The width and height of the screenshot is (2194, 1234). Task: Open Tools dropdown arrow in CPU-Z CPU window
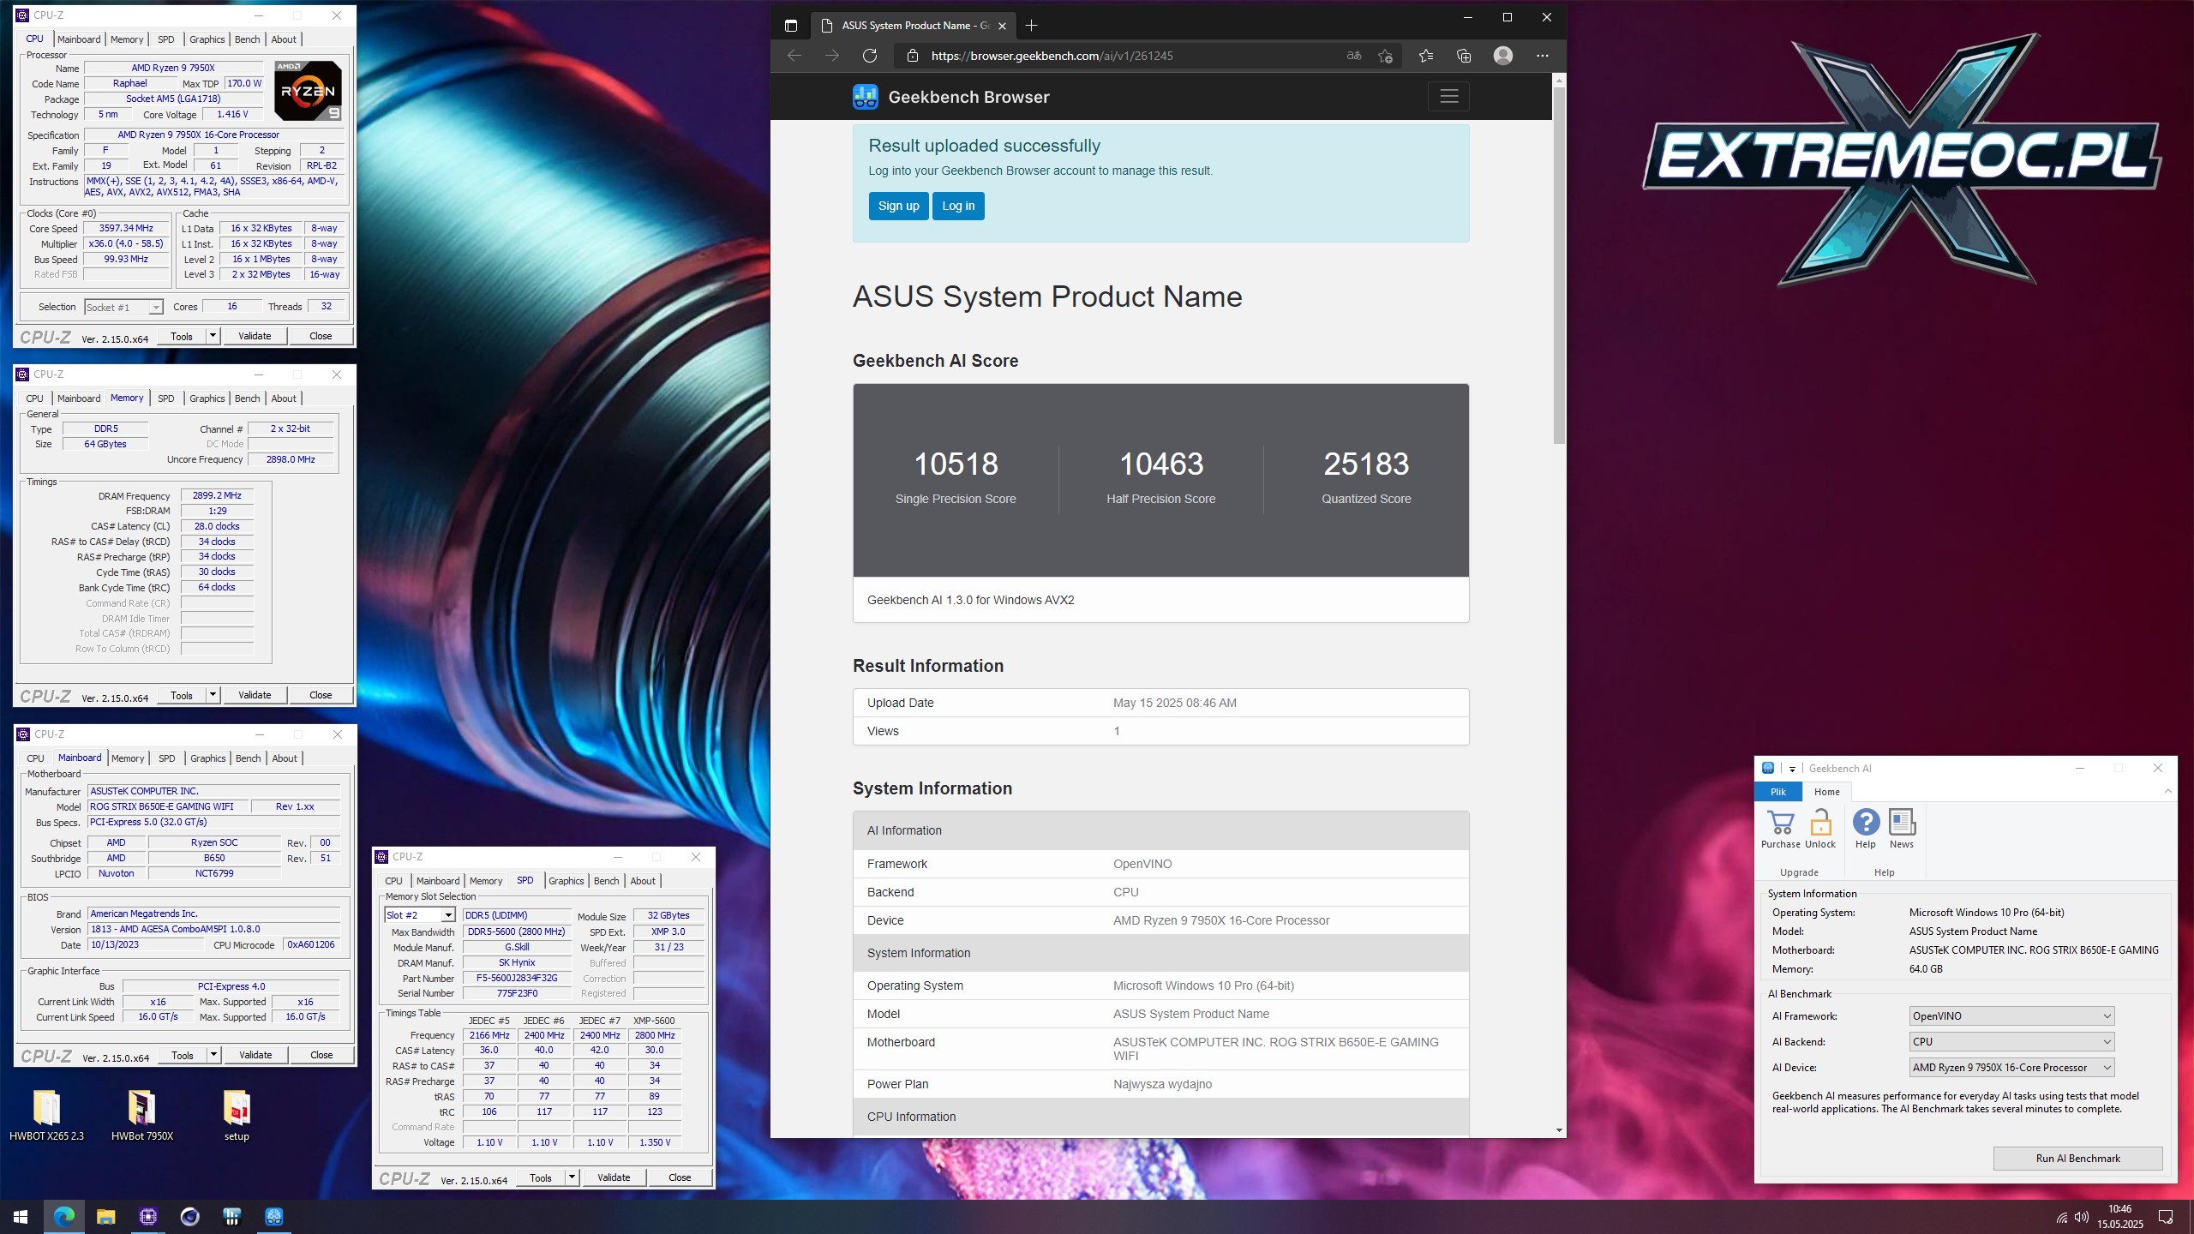213,336
